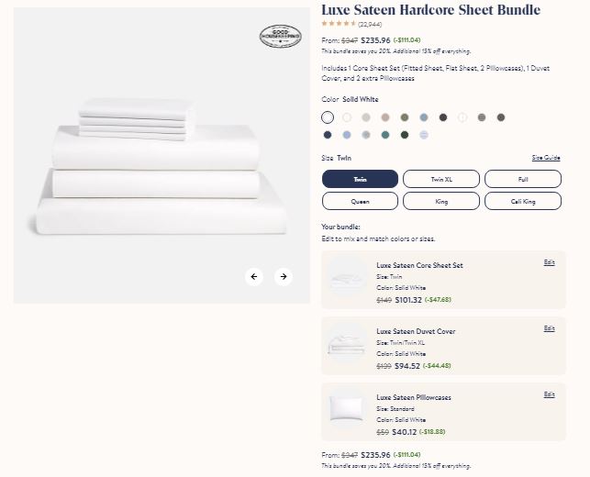The width and height of the screenshot is (590, 477).
Task: Click the Luxe Sateen Core Sheet Set thumbnail
Action: click(347, 280)
